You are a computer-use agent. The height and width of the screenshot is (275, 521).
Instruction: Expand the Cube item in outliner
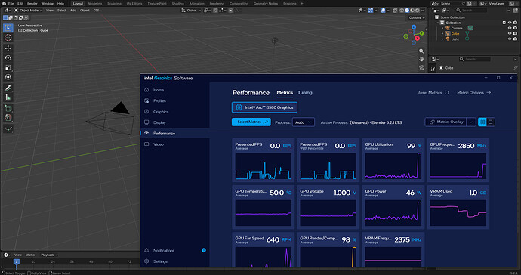click(x=442, y=33)
